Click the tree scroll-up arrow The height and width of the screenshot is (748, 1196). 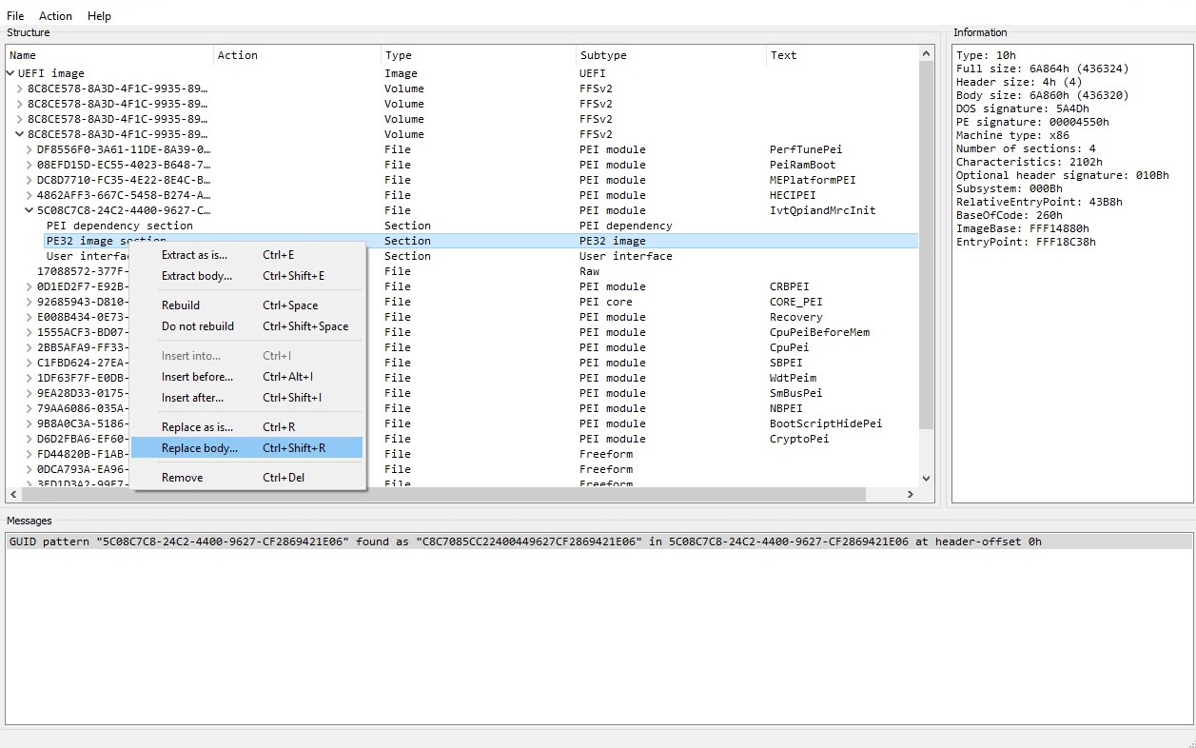click(927, 53)
